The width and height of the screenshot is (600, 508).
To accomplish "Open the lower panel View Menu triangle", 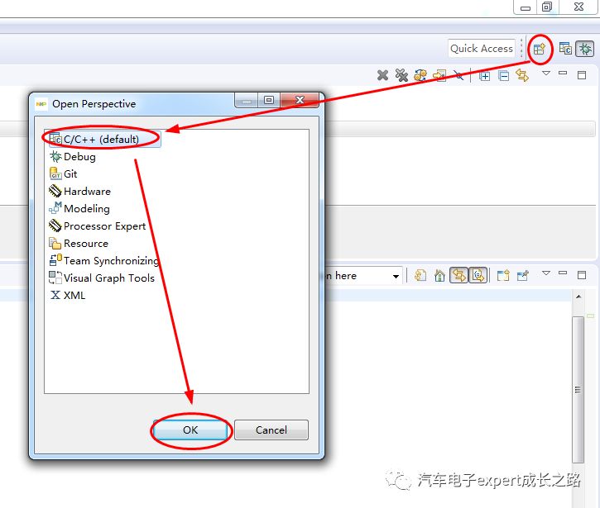I will click(x=546, y=273).
